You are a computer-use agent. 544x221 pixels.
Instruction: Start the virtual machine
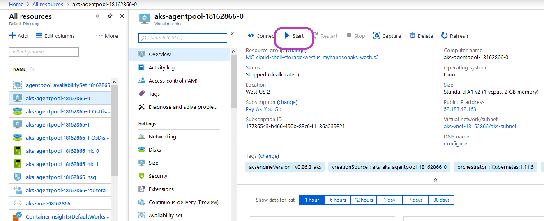point(294,36)
